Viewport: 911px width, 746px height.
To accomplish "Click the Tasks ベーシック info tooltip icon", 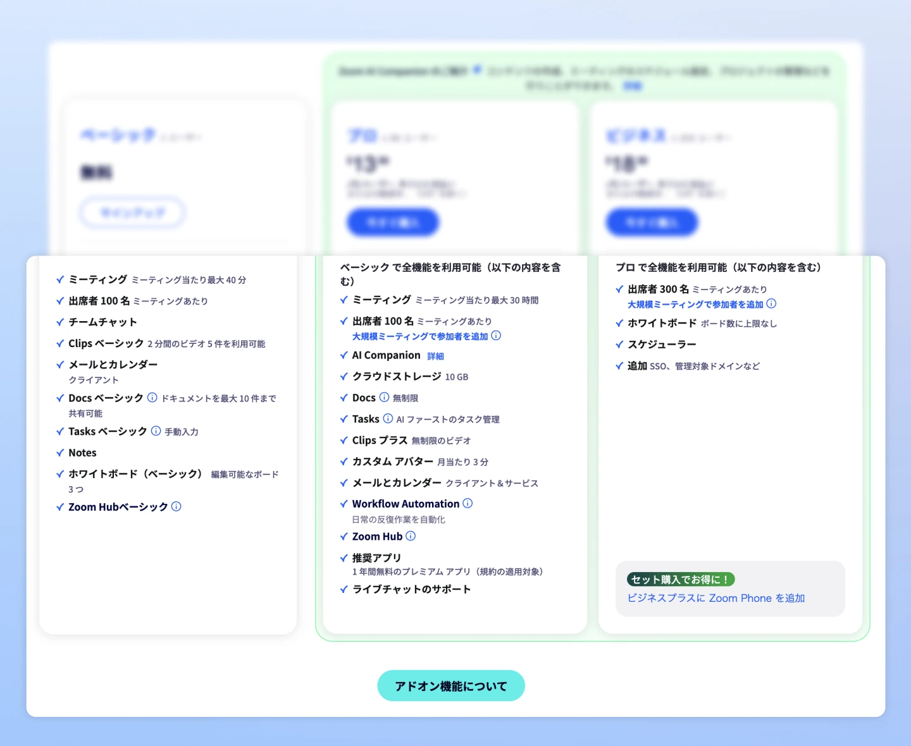I will pos(156,431).
